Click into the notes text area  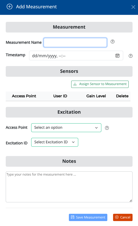[x=69, y=187]
